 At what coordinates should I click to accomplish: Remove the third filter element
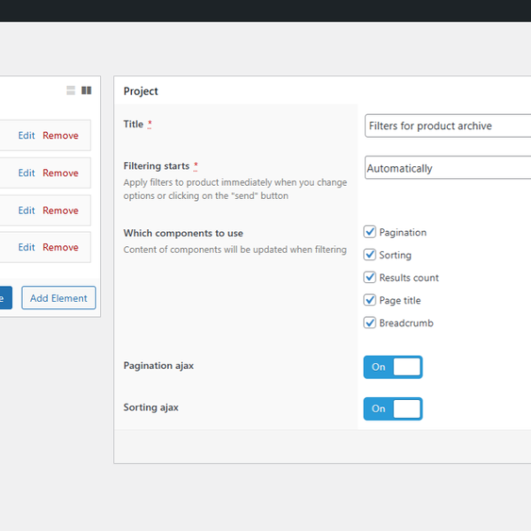tap(60, 211)
